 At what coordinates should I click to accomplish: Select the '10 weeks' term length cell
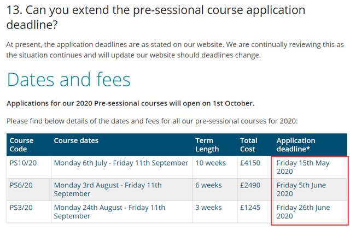(215, 167)
